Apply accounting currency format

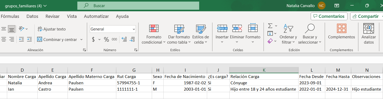[93, 39]
